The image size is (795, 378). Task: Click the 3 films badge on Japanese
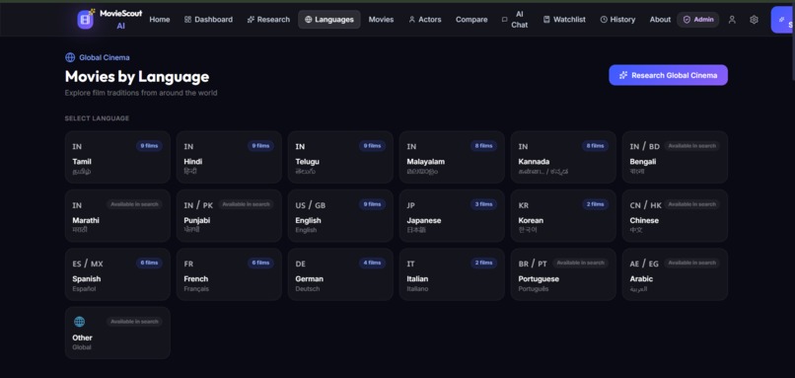[x=483, y=204]
